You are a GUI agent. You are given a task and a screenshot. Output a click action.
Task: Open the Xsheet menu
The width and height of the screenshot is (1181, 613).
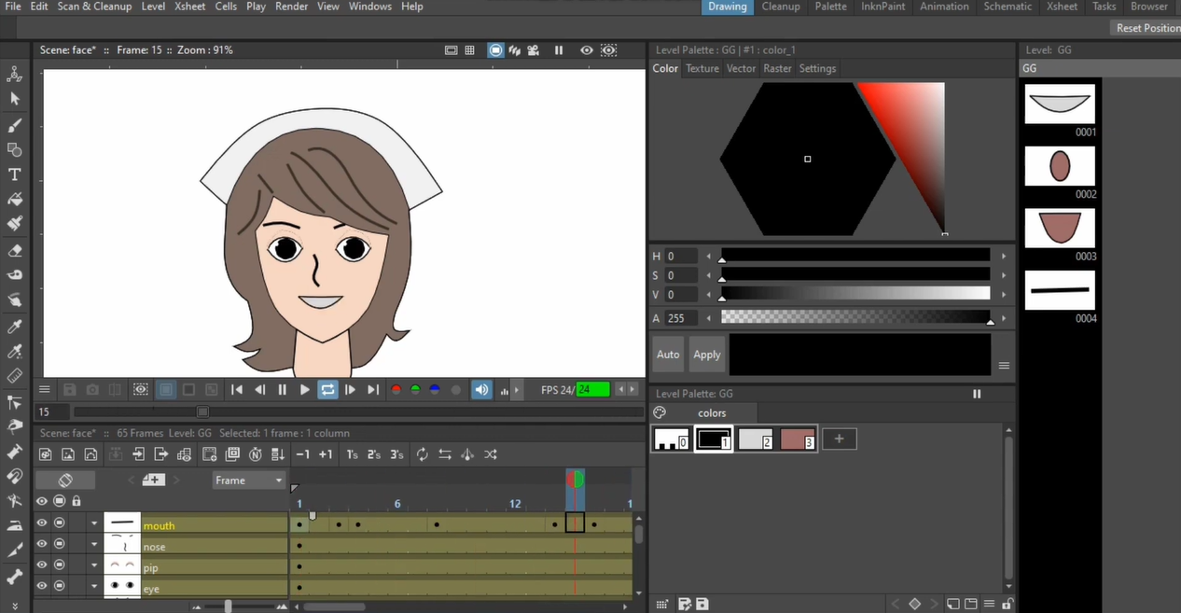[x=189, y=7]
